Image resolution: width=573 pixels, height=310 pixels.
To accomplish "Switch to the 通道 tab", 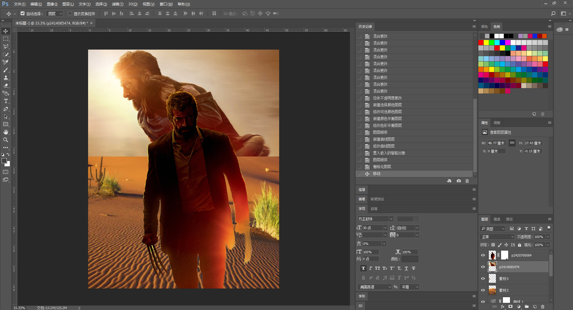I will 497,219.
